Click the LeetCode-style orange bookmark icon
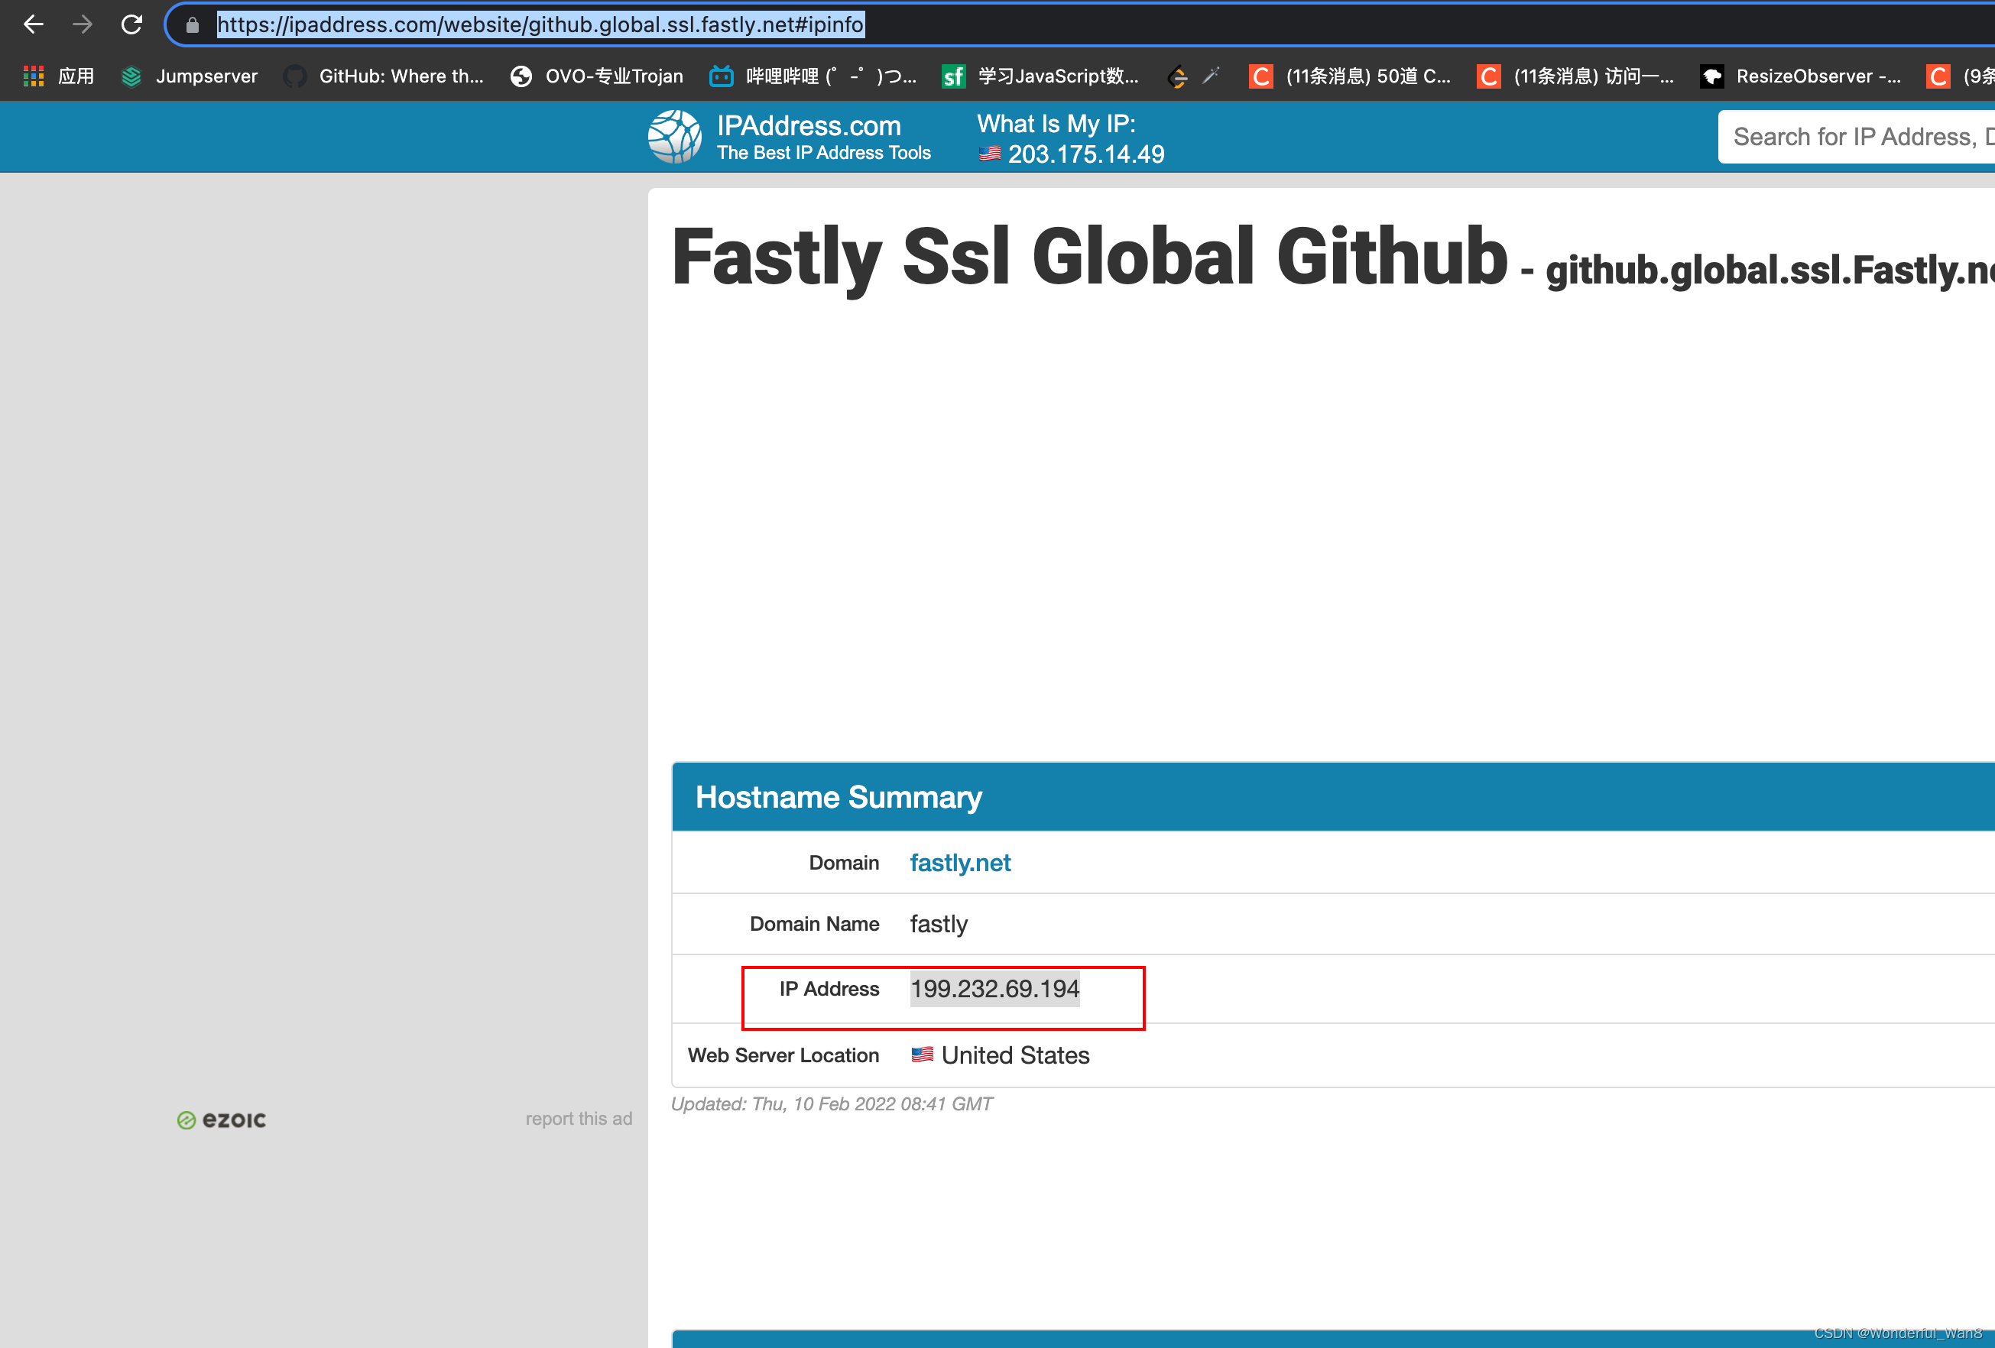 pyautogui.click(x=1178, y=76)
